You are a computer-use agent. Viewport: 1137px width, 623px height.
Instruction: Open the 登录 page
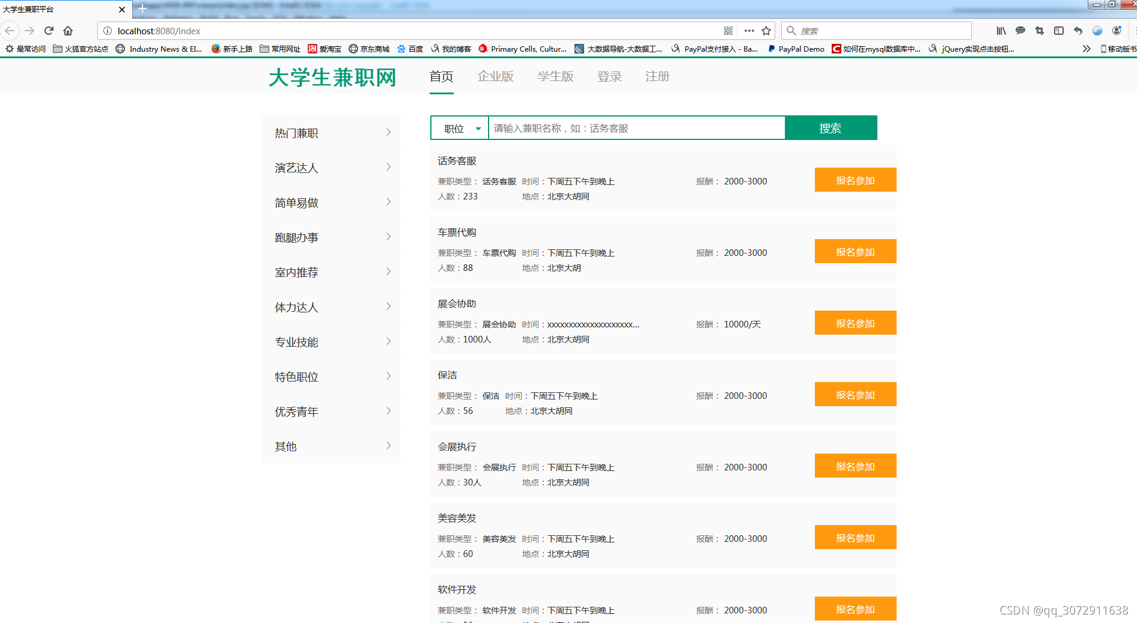pos(609,76)
